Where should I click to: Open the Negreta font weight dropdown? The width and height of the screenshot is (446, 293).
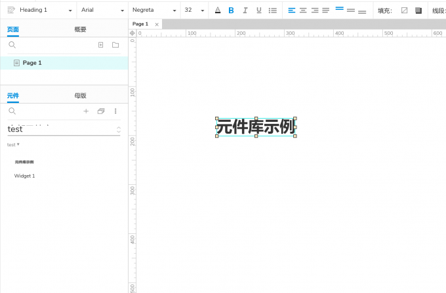pos(154,10)
